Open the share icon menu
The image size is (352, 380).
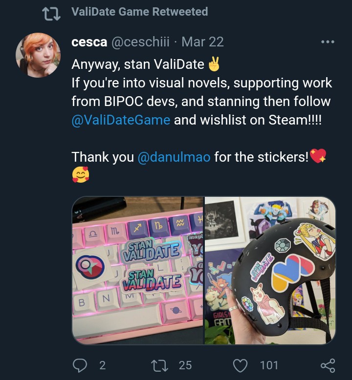tap(328, 365)
